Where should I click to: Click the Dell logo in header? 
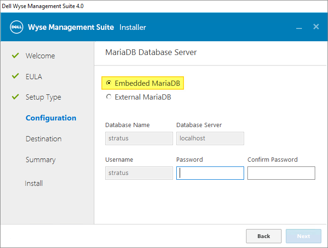[17, 27]
